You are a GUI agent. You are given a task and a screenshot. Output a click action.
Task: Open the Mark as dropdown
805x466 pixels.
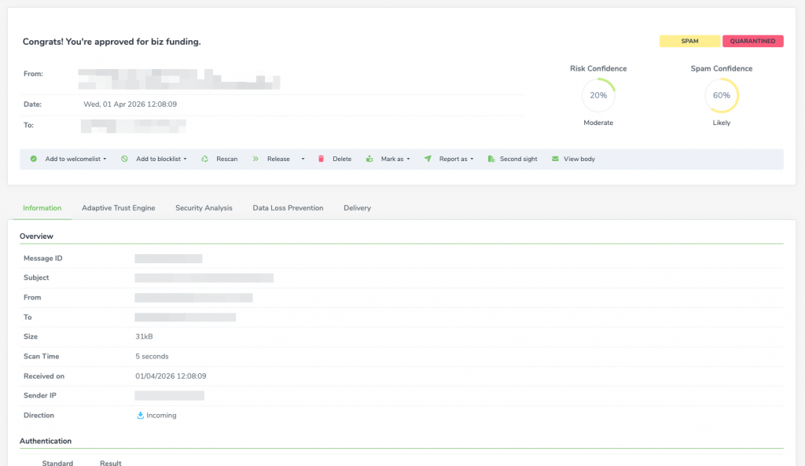coord(395,159)
